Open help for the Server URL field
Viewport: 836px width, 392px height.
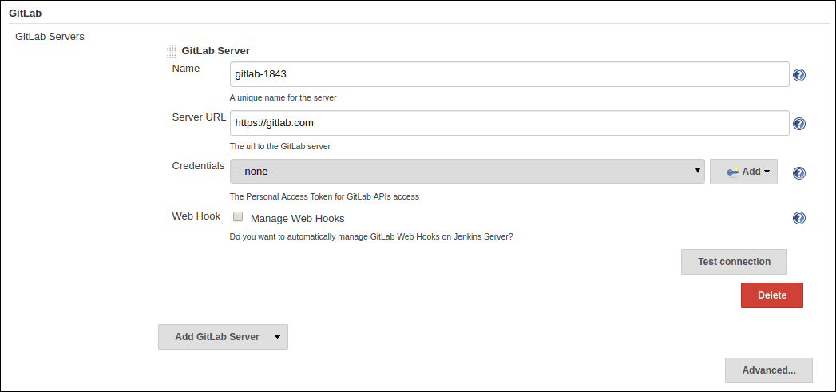tap(798, 124)
